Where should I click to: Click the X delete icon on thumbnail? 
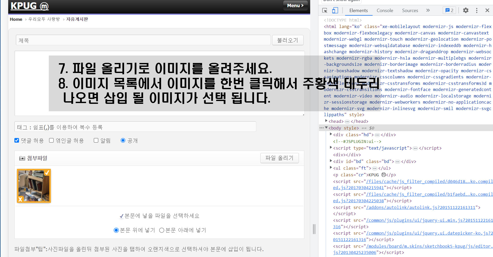[20, 199]
